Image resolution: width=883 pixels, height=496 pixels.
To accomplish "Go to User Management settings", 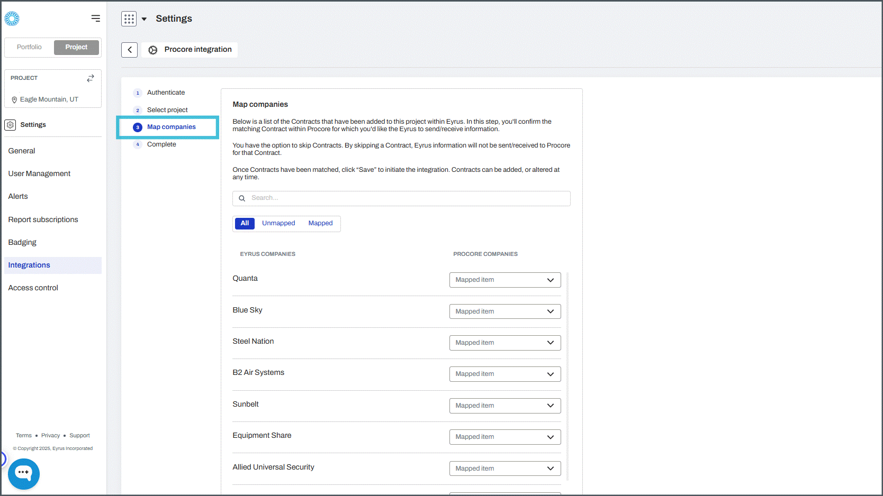I will (39, 173).
